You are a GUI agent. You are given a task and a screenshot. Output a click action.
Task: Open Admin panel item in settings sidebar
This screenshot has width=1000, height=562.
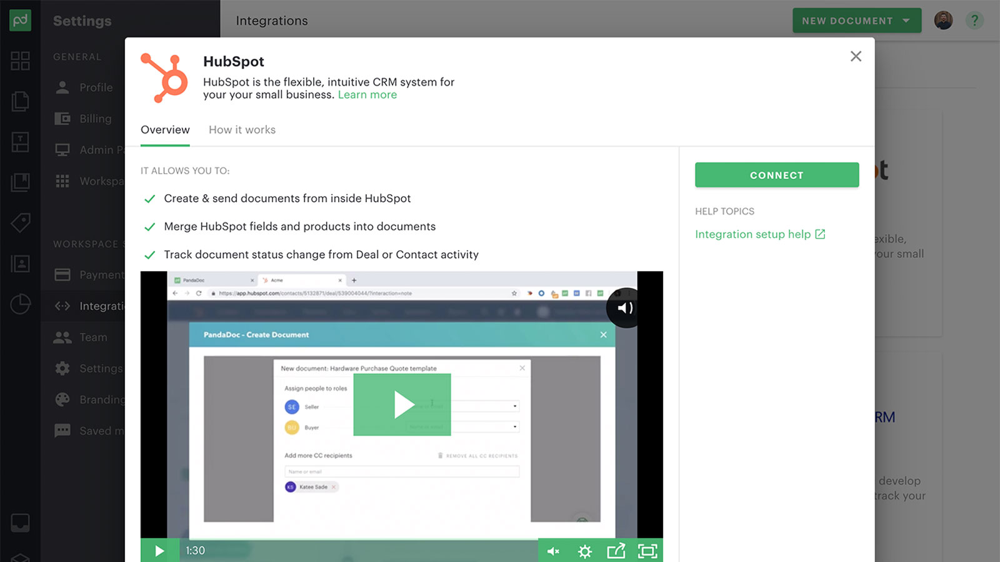[83, 150]
